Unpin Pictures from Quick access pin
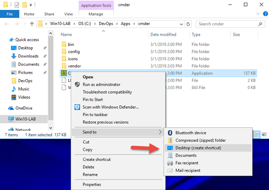269x190 pixels. pyautogui.click(x=45, y=73)
